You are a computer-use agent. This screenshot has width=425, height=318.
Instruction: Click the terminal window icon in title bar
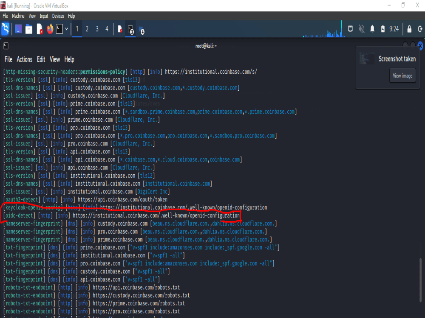click(6, 46)
